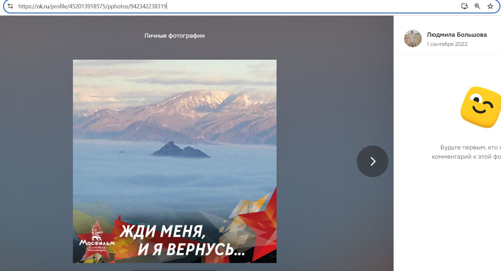Click the site information icon in address bar
501x271 pixels.
[10, 6]
